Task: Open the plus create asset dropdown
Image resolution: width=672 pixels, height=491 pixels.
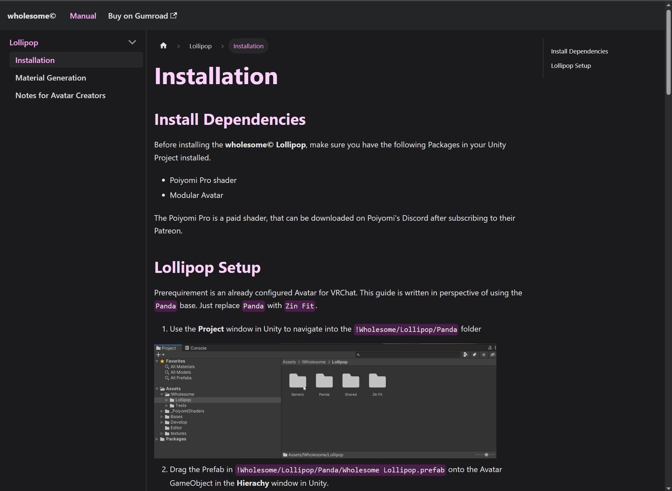Action: click(160, 355)
